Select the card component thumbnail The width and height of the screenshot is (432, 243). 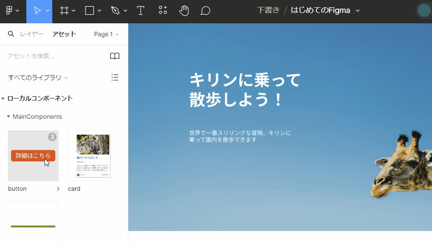coord(93,156)
